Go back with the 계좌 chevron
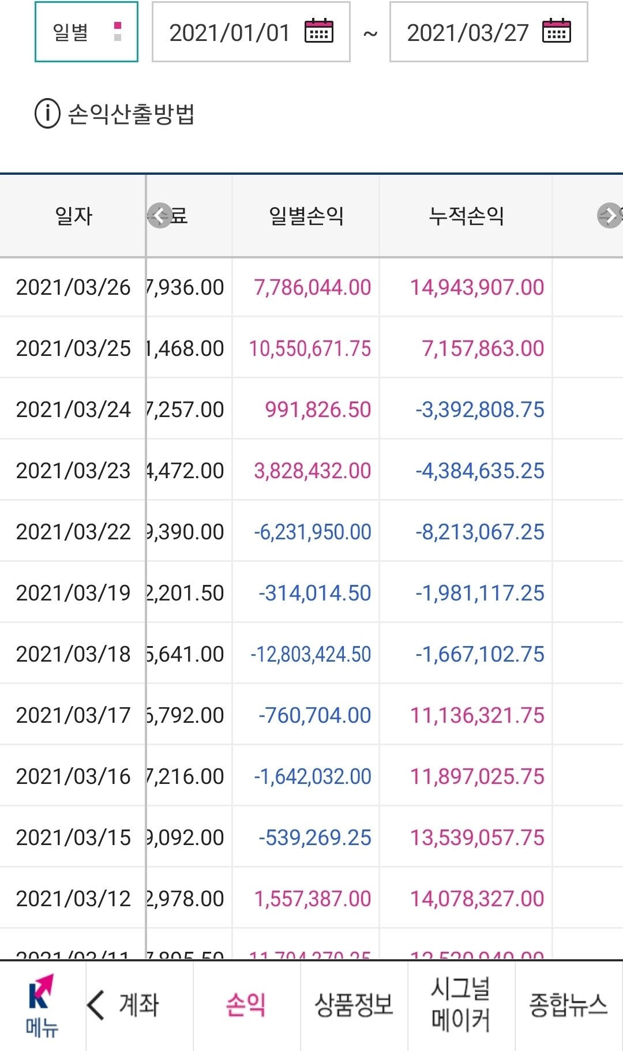 pyautogui.click(x=96, y=1005)
